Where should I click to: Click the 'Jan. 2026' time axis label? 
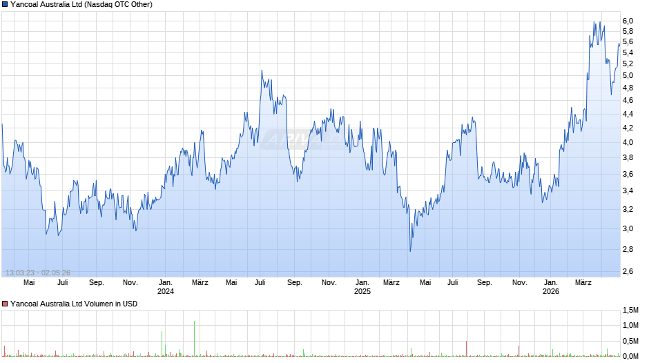point(550,287)
